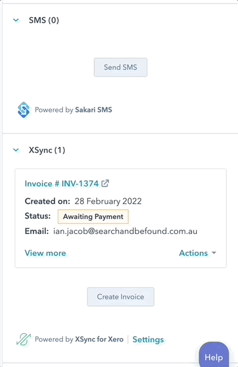This screenshot has width=238, height=367.
Task: Collapse the XSync (1) section chevron
Action: click(16, 150)
